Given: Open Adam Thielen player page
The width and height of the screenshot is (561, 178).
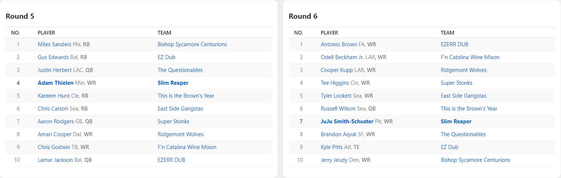Looking at the screenshot, I should pos(56,83).
